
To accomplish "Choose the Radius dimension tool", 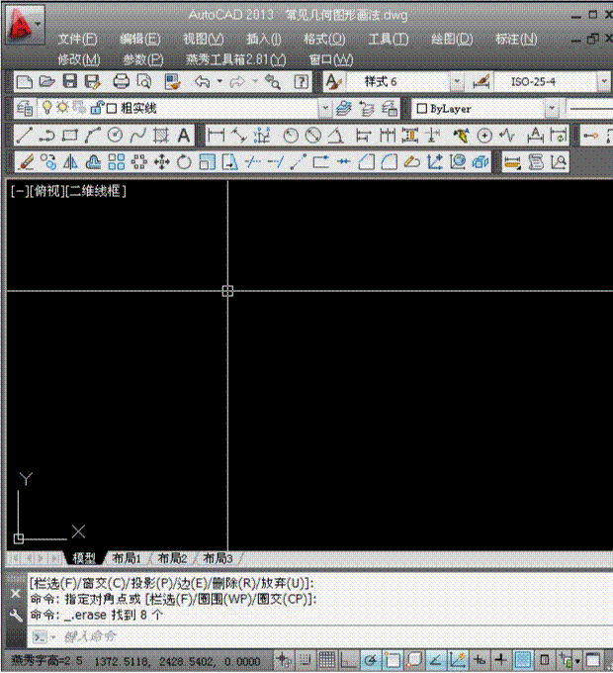I will [291, 136].
